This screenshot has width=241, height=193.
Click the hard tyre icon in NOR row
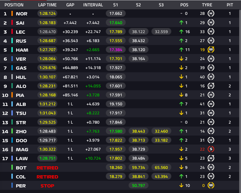click(x=211, y=14)
